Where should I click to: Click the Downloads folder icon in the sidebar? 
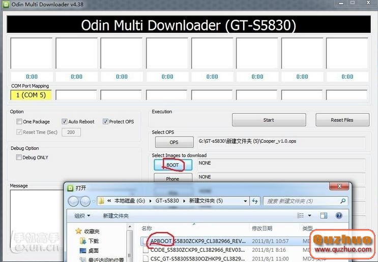(x=83, y=241)
